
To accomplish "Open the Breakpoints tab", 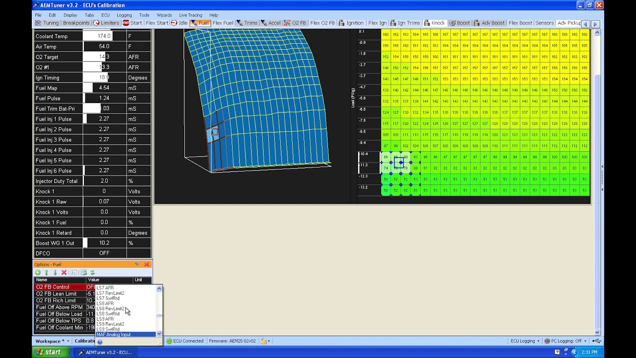I will 76,23.
